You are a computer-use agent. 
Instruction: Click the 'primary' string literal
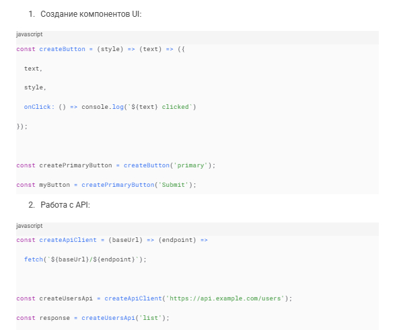coord(190,165)
